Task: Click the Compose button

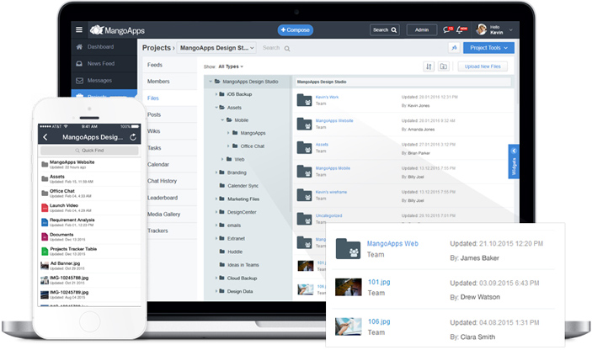Action: (296, 29)
